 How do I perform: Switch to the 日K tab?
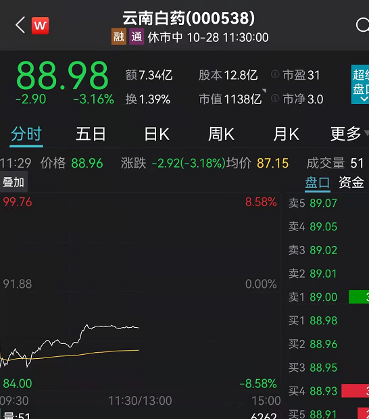pos(157,134)
